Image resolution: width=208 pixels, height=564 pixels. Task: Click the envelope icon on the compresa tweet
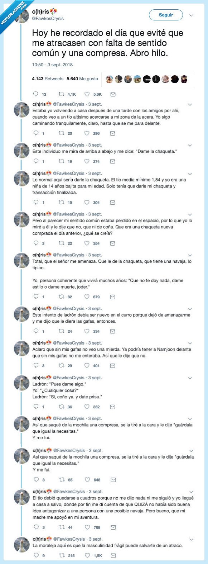(x=113, y=479)
